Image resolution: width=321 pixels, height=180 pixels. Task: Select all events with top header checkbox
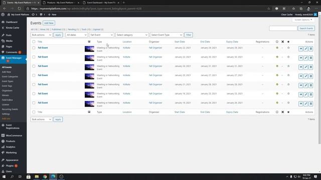34,41
